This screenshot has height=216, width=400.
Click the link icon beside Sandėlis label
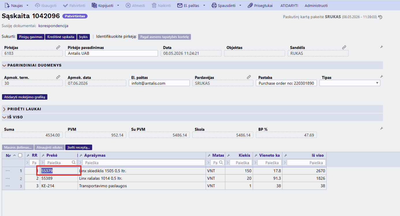[344, 47]
